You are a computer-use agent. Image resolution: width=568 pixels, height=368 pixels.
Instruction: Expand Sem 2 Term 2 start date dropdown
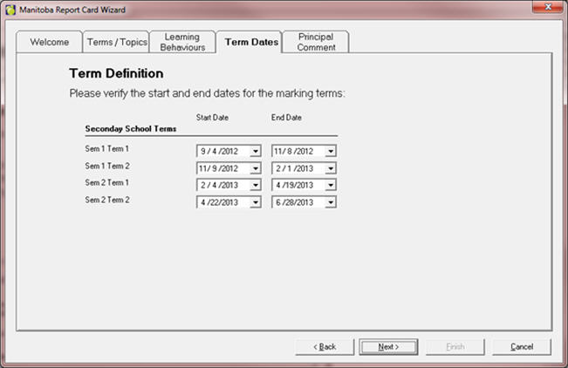pyautogui.click(x=255, y=202)
